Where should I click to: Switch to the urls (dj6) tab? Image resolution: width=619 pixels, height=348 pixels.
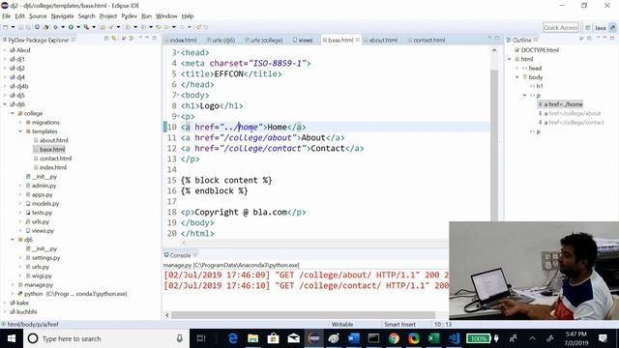[221, 40]
